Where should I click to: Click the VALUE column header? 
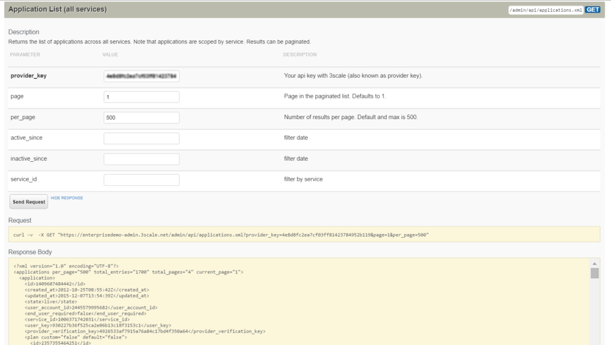[111, 55]
